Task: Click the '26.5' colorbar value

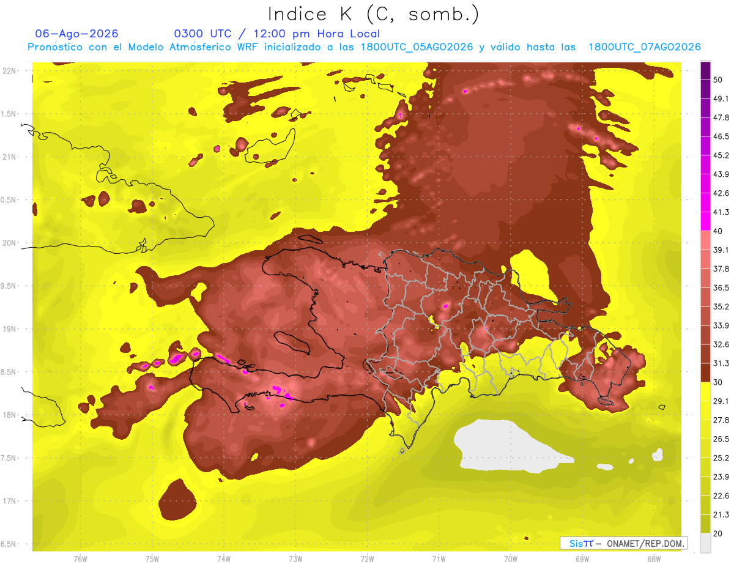Action: [721, 439]
